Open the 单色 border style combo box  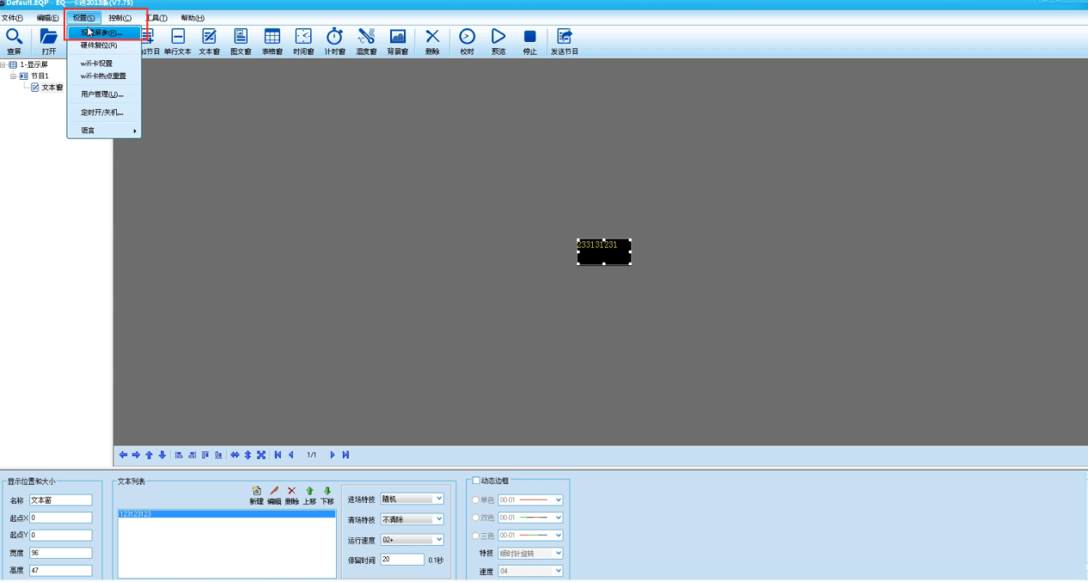click(x=530, y=500)
